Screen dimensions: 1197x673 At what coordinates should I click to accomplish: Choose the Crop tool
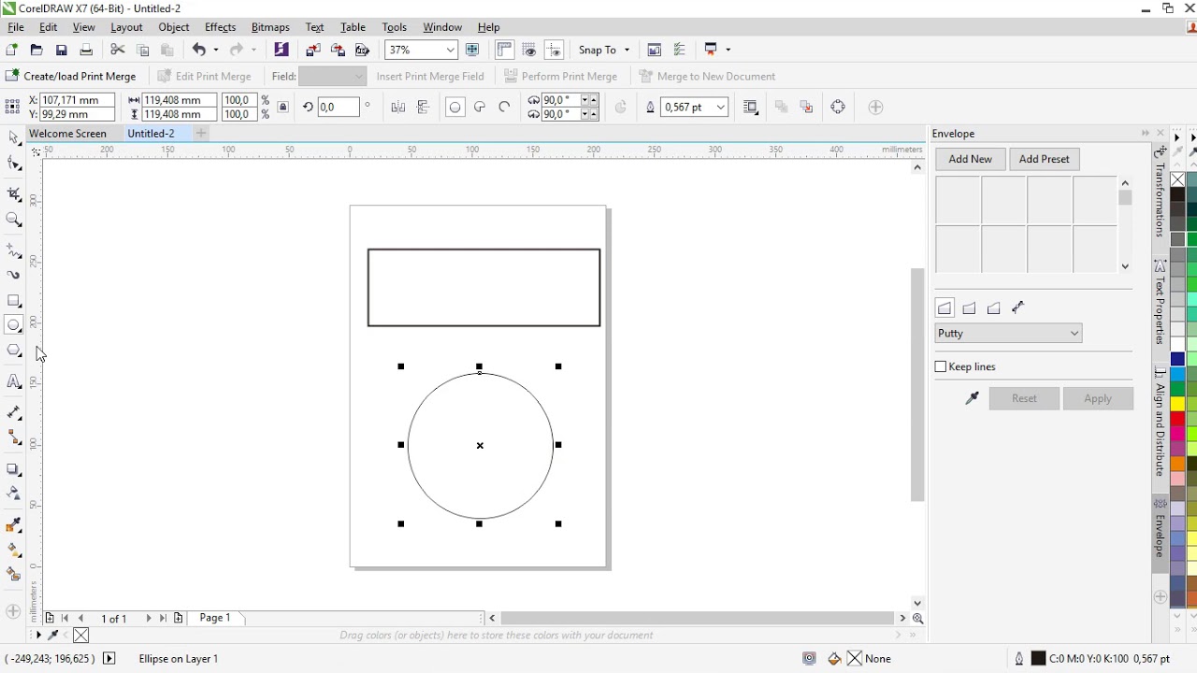click(x=14, y=194)
